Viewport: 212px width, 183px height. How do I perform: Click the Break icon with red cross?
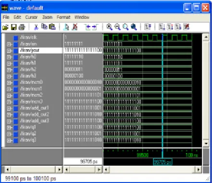click(186, 27)
